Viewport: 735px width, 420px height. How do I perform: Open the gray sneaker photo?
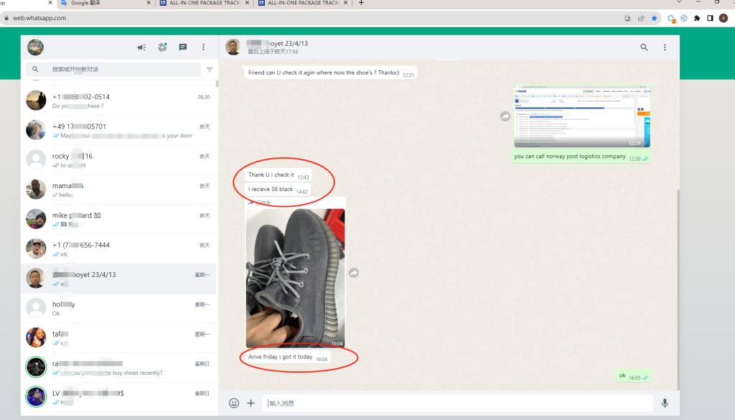tap(295, 276)
